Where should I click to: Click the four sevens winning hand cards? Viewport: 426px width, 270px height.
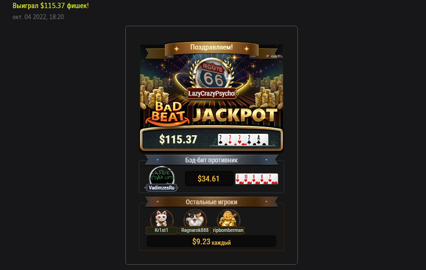243,139
